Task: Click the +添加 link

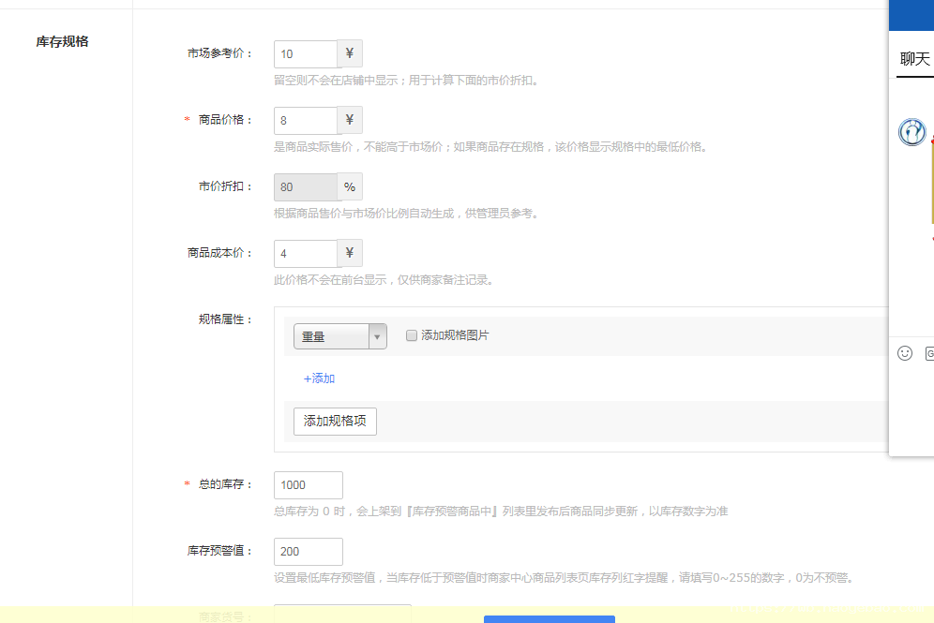Action: tap(319, 378)
